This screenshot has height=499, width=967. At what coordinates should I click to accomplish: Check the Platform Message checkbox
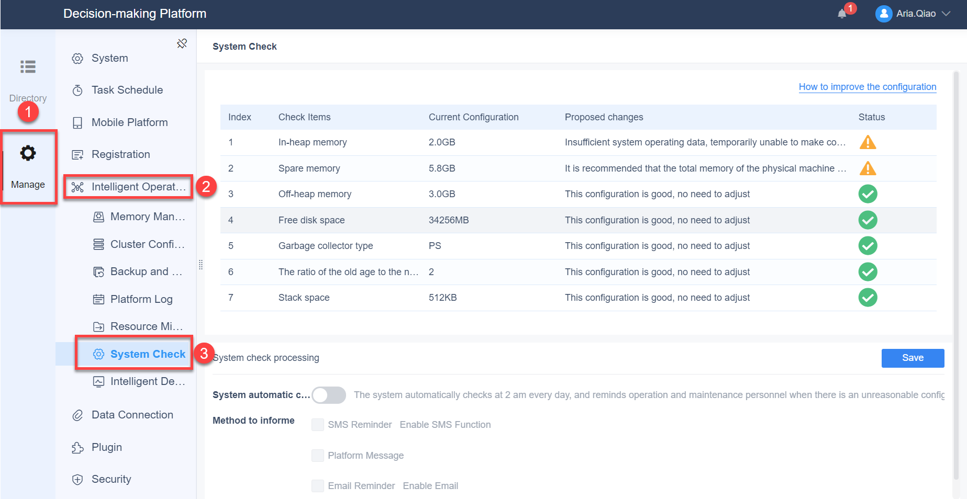click(x=317, y=455)
